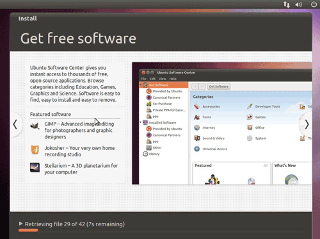
Task: Open the Games category icon
Action: (250, 117)
